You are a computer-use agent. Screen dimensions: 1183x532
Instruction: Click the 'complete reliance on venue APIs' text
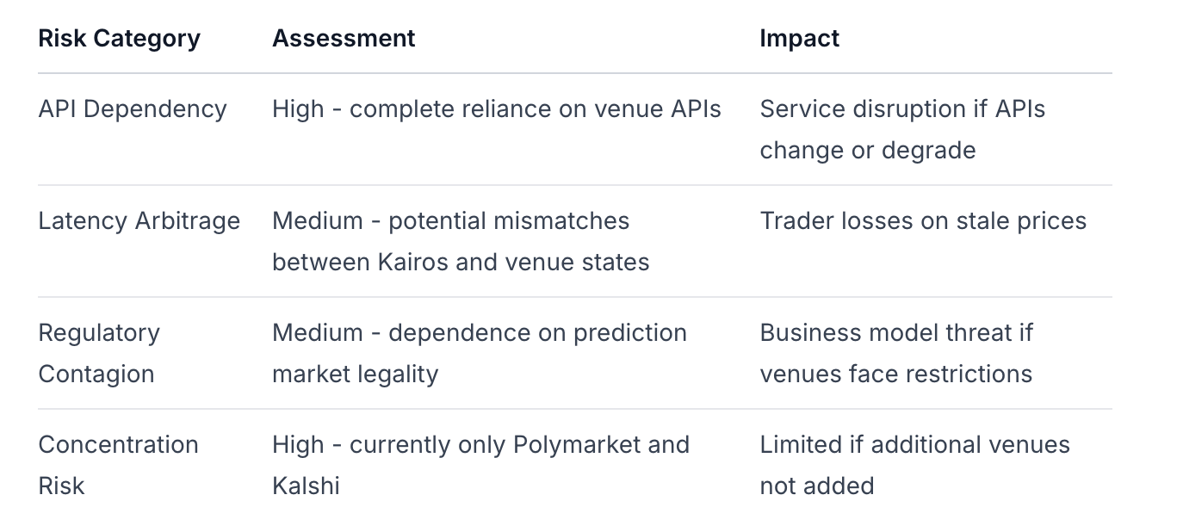pyautogui.click(x=536, y=109)
